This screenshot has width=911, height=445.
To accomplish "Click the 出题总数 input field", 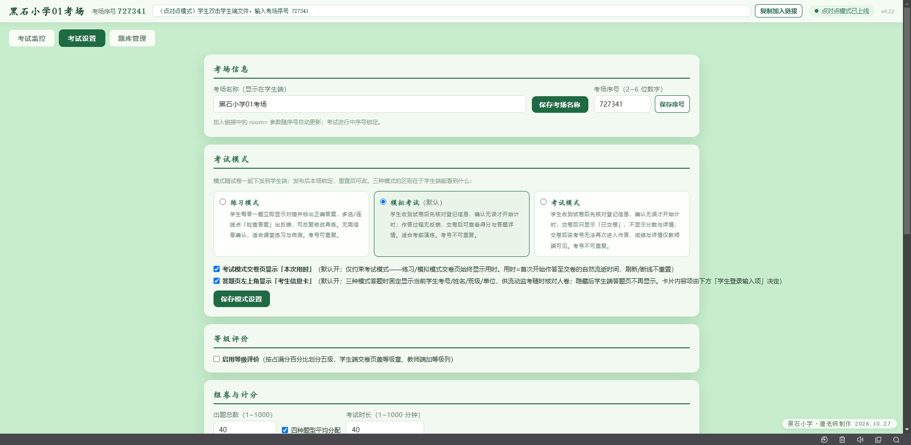I will [244, 428].
